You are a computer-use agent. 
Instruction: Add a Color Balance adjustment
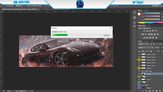[x=145, y=34]
